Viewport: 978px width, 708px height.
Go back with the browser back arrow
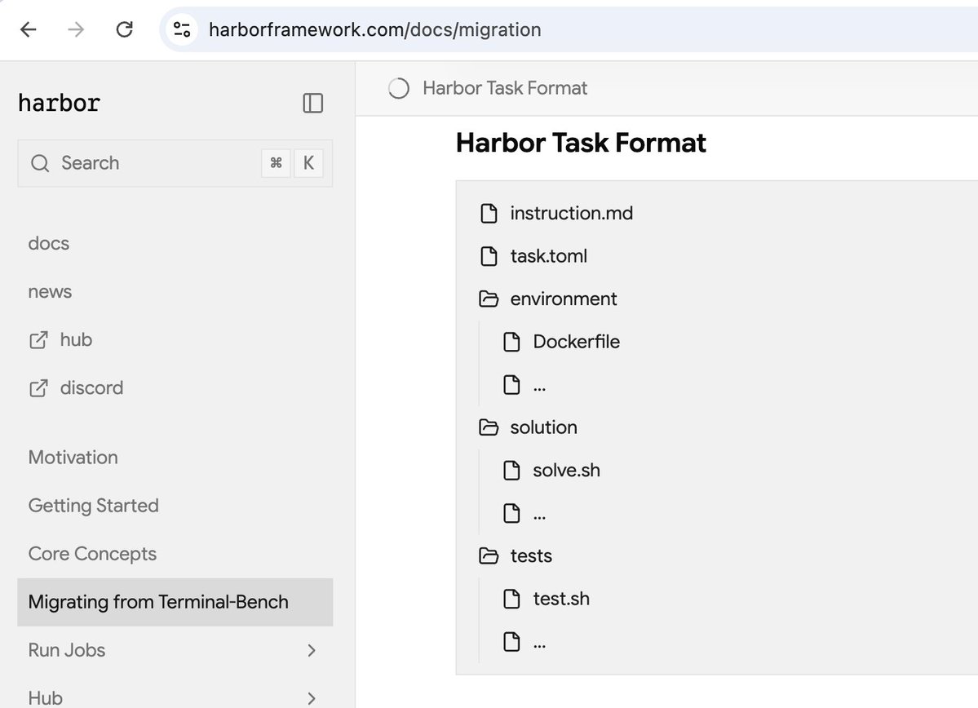coord(29,29)
